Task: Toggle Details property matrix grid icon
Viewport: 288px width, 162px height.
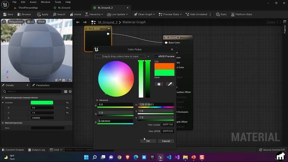Action: tap(66, 91)
